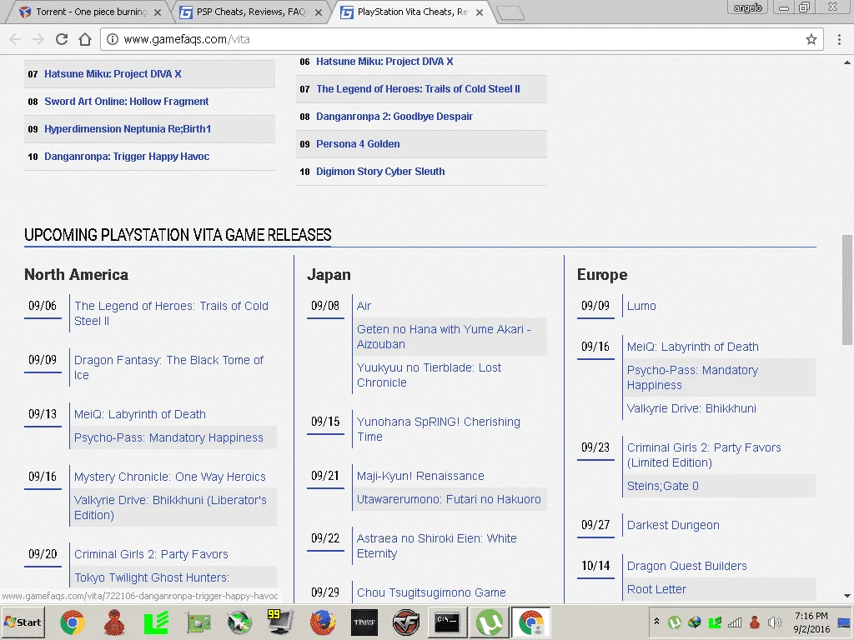Screen dimensions: 854x640
Task: Open Persona 4 Golden link
Action: (x=358, y=144)
